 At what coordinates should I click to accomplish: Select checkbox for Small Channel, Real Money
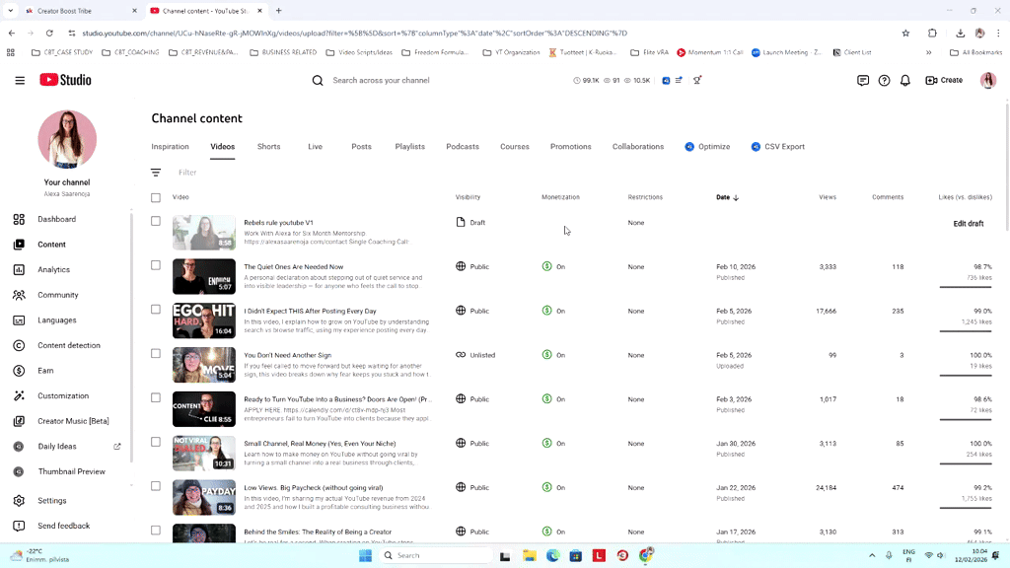point(156,442)
